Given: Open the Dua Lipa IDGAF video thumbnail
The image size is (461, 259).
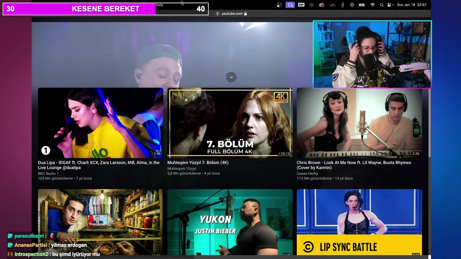Looking at the screenshot, I should [x=100, y=123].
